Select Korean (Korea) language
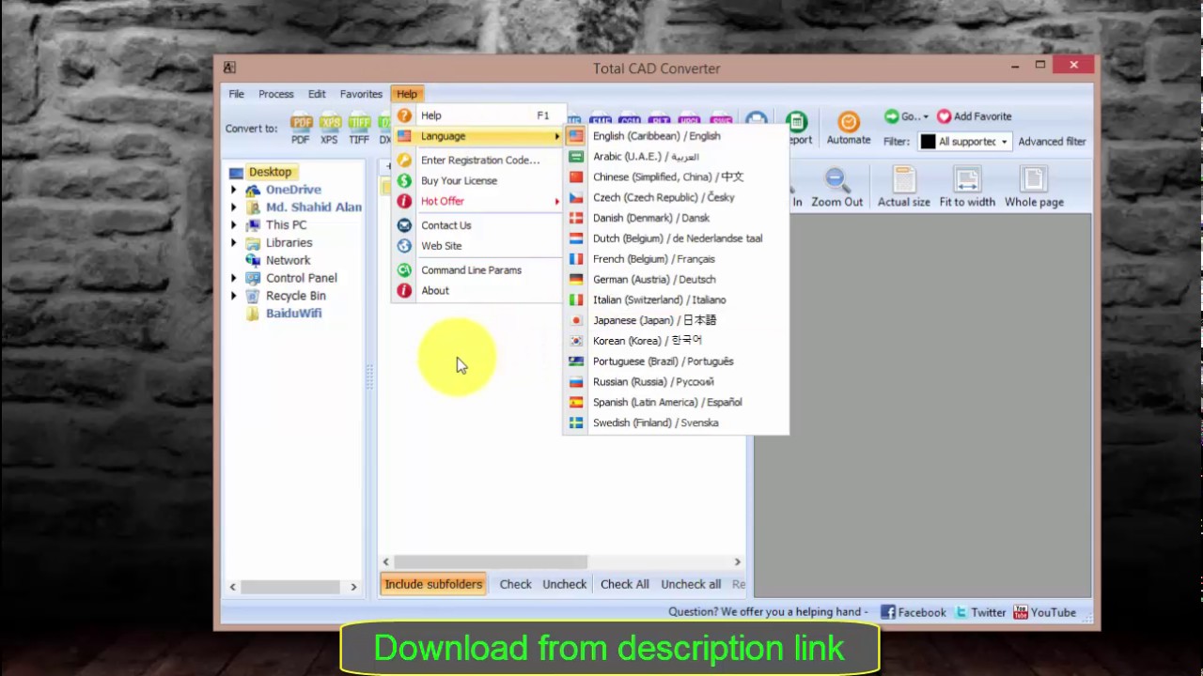The height and width of the screenshot is (676, 1203). pos(675,341)
